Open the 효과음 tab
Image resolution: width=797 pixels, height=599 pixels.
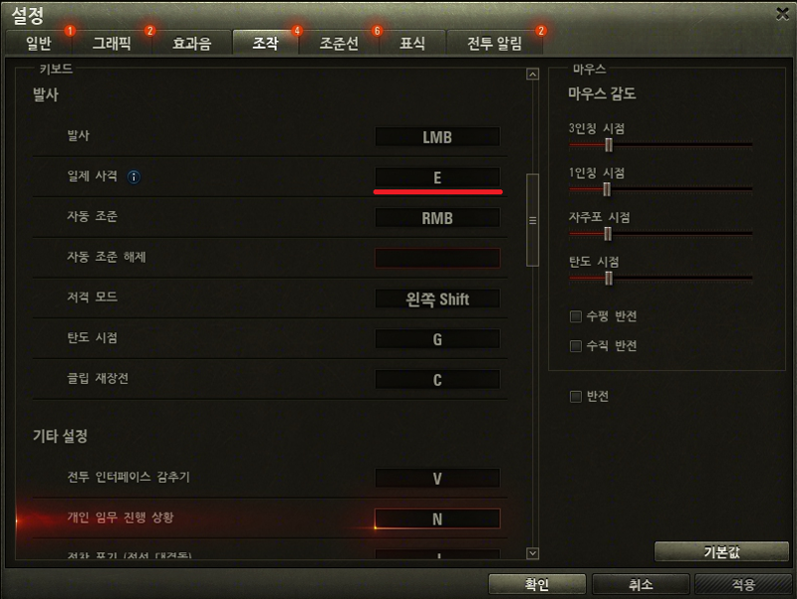tap(191, 43)
